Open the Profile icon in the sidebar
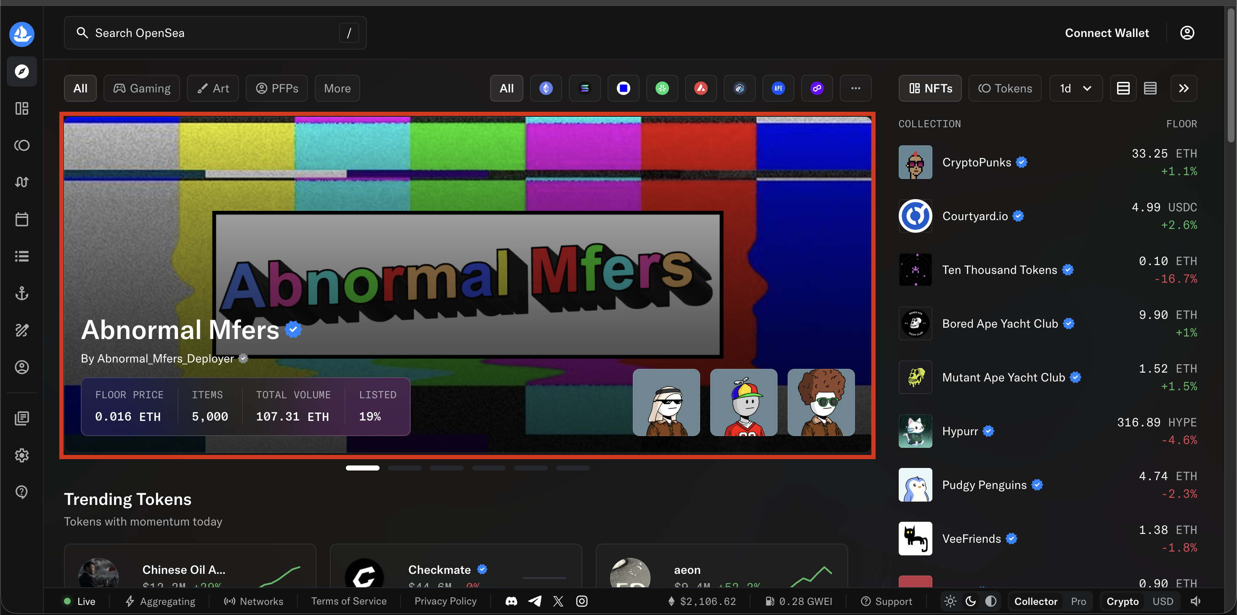1237x615 pixels. 21,367
